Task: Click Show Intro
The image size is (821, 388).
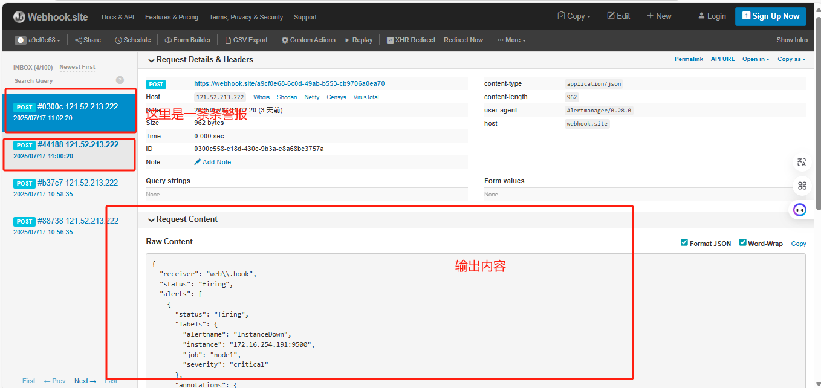Action: point(792,40)
